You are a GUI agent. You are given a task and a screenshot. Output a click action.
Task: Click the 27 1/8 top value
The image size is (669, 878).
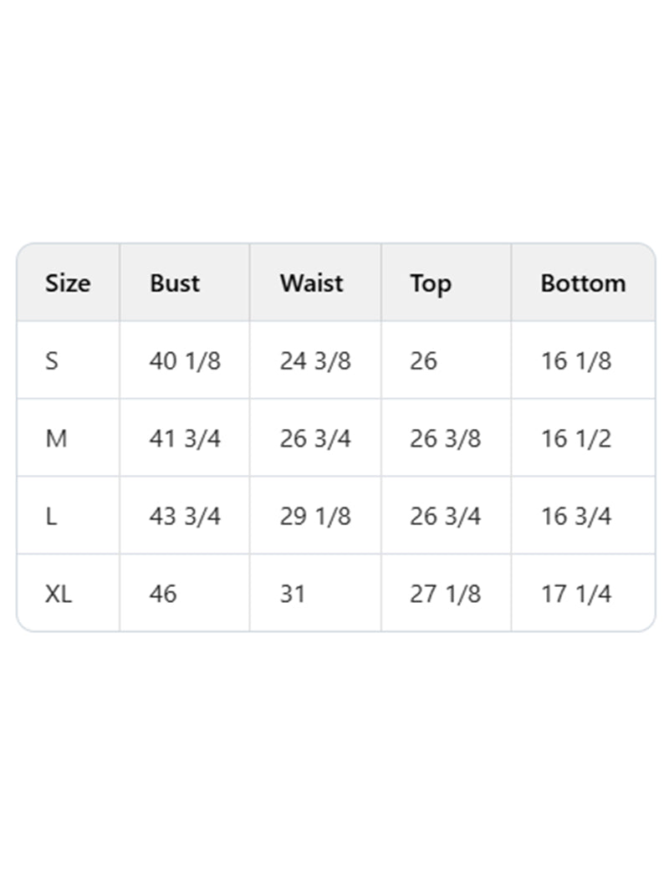[445, 594]
